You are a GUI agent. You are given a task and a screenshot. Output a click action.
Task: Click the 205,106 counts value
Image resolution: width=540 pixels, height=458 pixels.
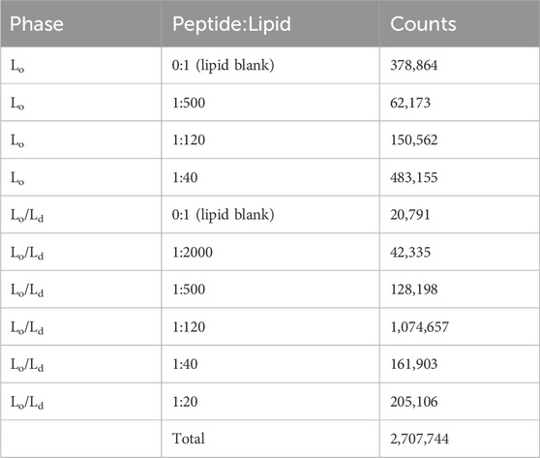[x=413, y=402]
